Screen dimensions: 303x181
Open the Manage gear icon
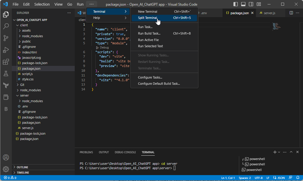[6, 169]
